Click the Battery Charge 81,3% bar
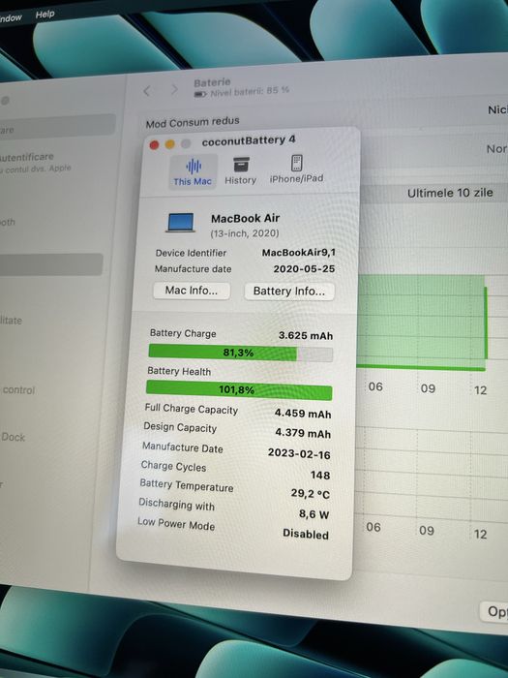This screenshot has width=508, height=678. click(x=240, y=353)
